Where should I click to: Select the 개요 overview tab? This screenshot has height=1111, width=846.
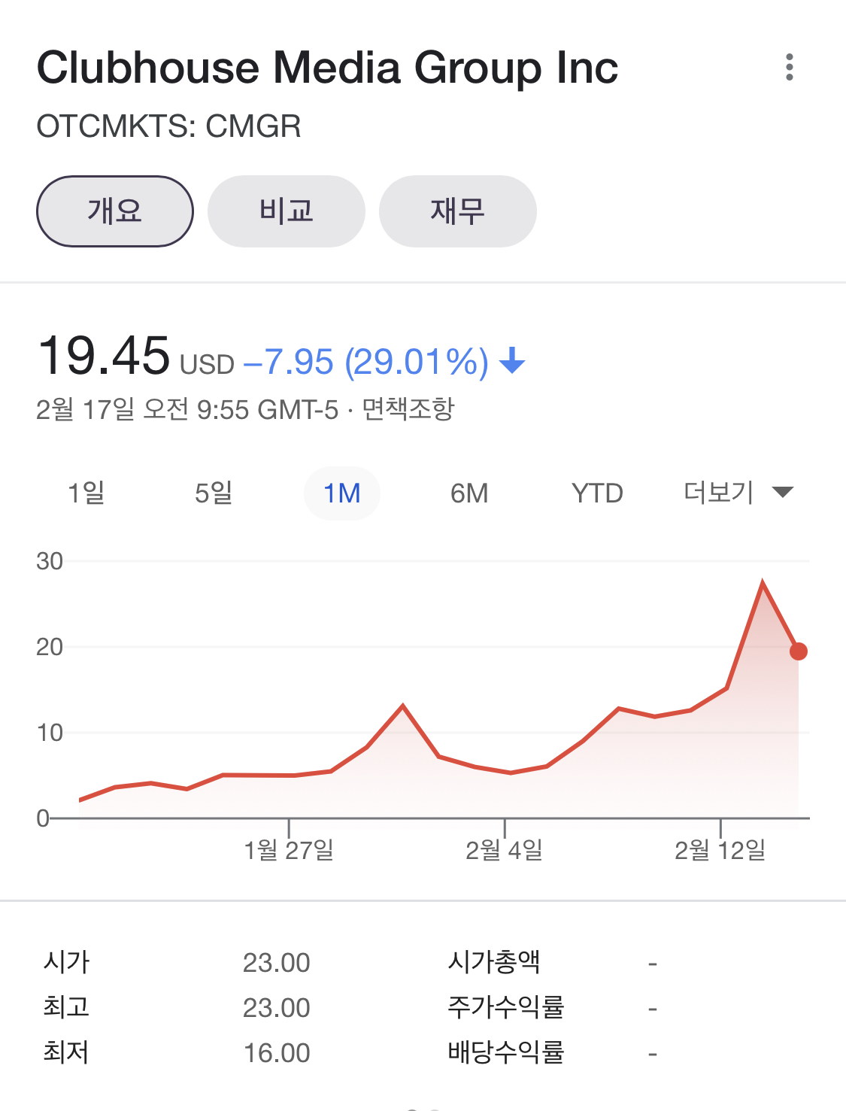coord(115,211)
